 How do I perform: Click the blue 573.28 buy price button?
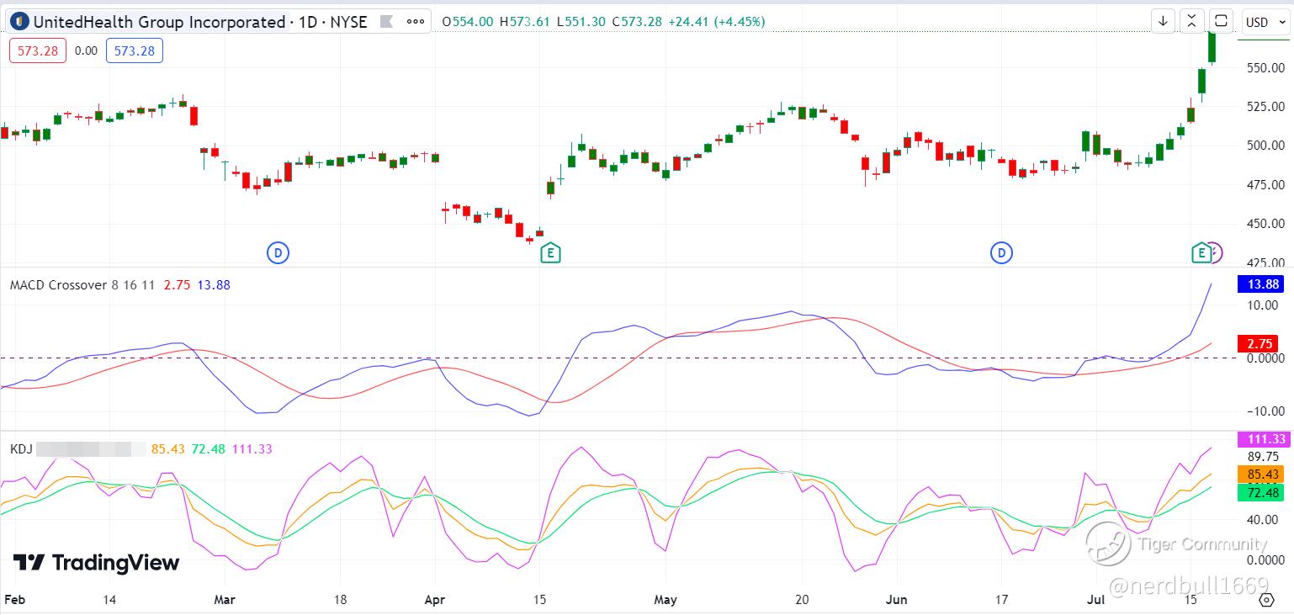pos(135,50)
